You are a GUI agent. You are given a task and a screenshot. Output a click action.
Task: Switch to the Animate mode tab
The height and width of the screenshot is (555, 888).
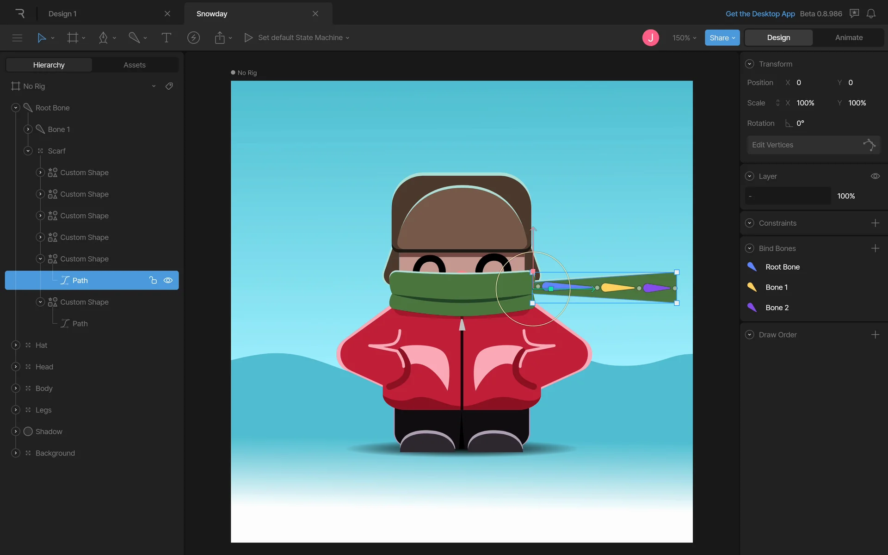849,37
